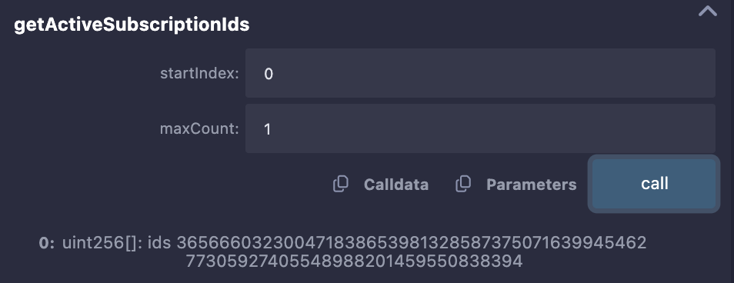Select the second line of the returned id
Screen dimensions: 734x283
point(354,261)
